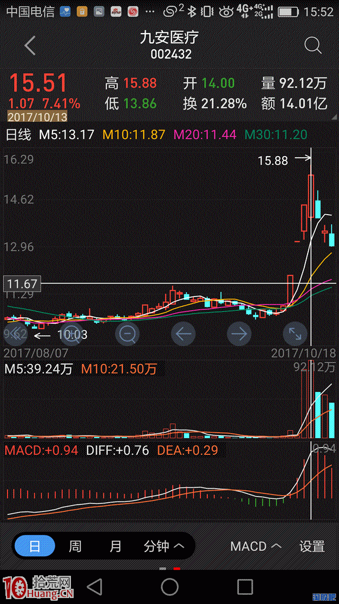Move chart cursor right one day

239,333
